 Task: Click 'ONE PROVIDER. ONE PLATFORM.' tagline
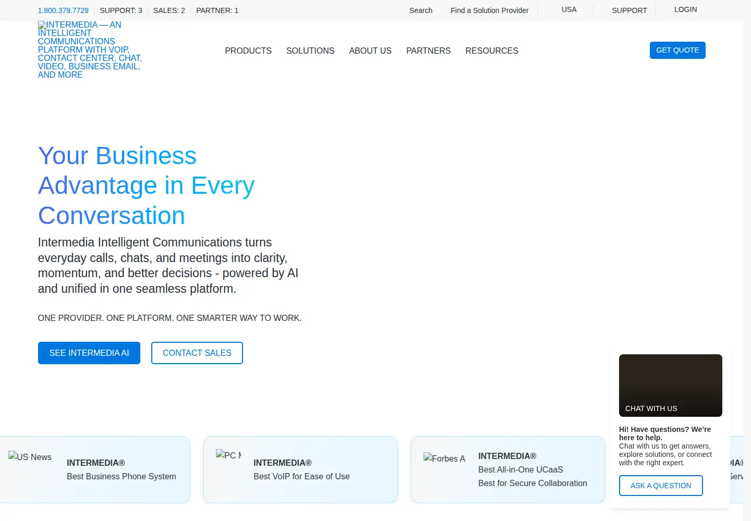[169, 318]
